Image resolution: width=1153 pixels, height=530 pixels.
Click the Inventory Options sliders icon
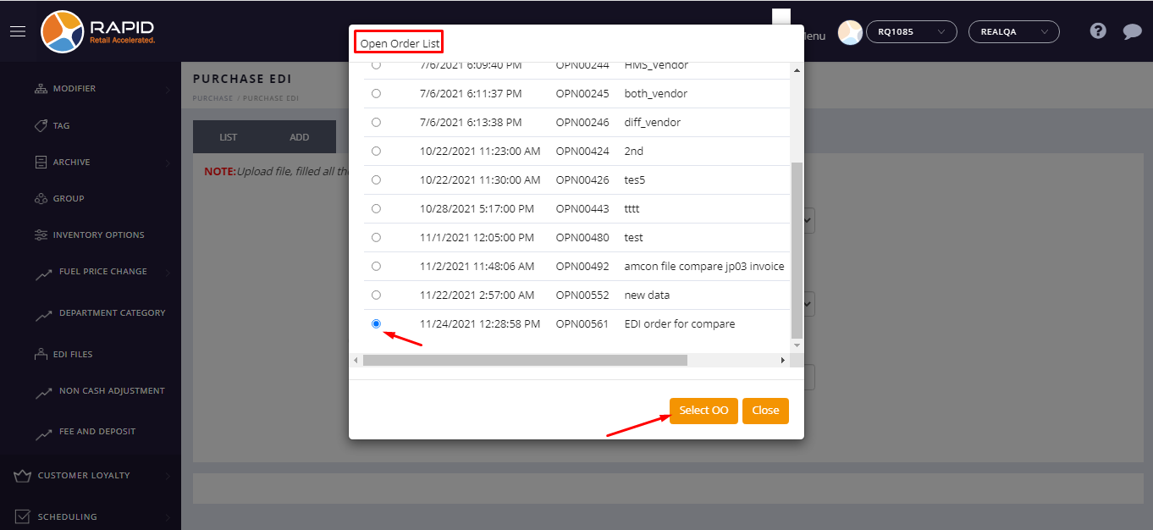pyautogui.click(x=41, y=235)
